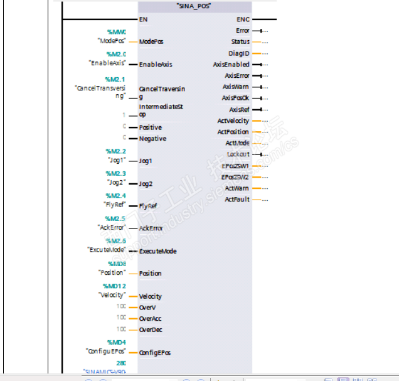This screenshot has width=399, height=381.
Task: Click the constant 0 at Positive input
Action: coord(124,126)
